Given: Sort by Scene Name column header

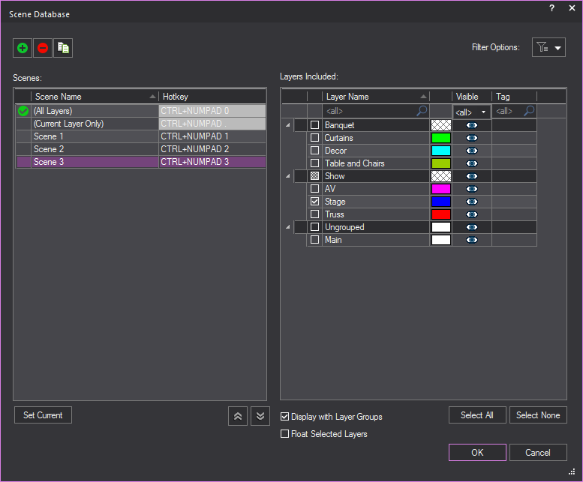Looking at the screenshot, I should (95, 97).
